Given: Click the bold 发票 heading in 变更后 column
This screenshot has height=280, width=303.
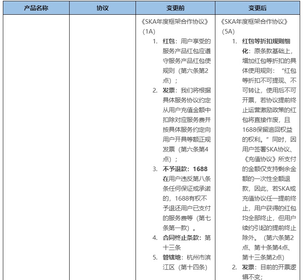Looking at the screenshot, I should [x=248, y=267].
